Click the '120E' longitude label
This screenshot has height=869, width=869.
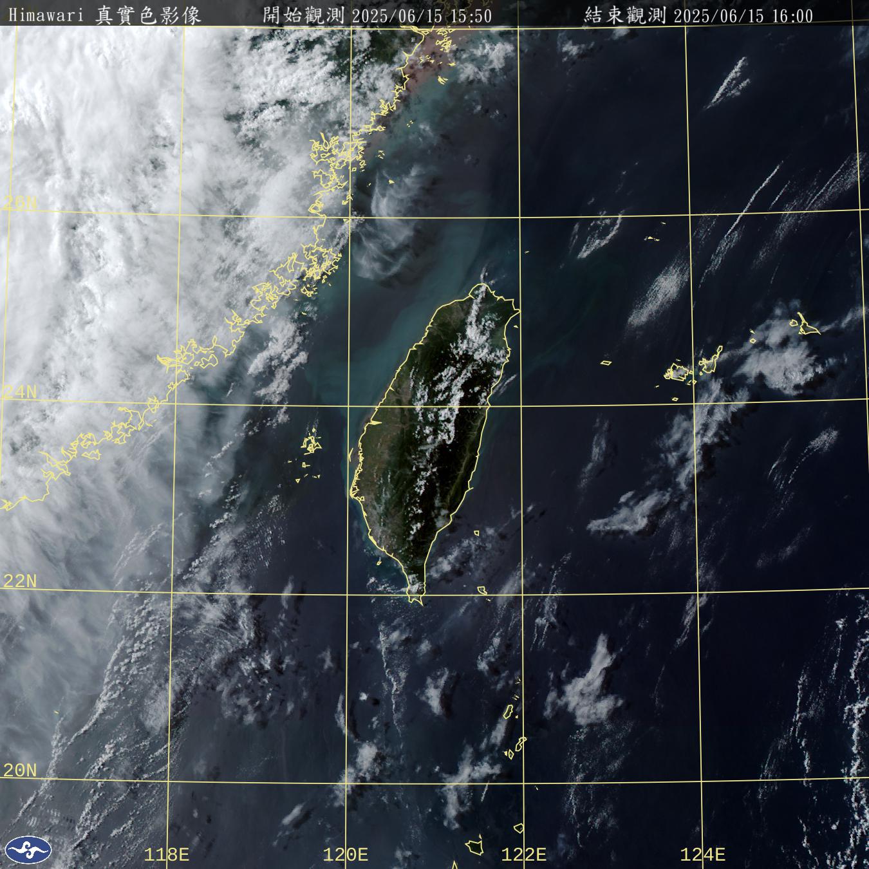tap(346, 855)
